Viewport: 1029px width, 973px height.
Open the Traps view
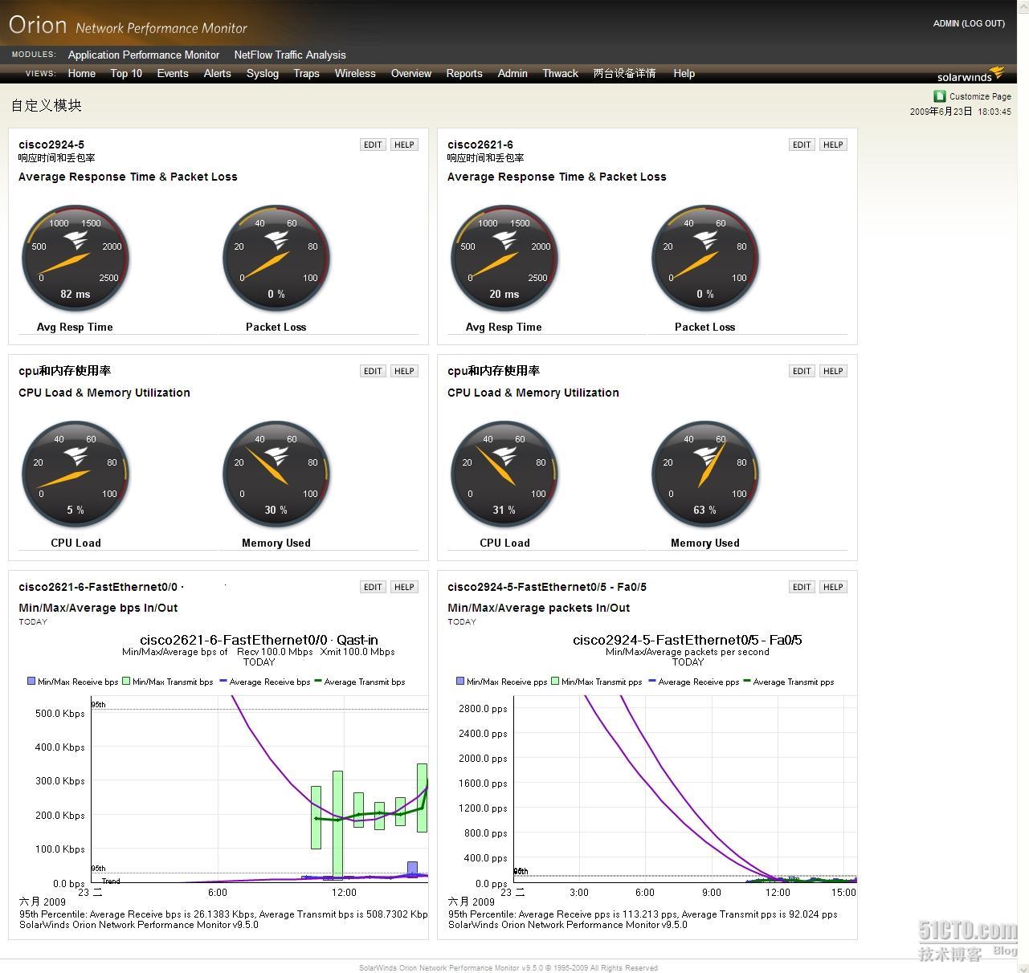coord(307,73)
